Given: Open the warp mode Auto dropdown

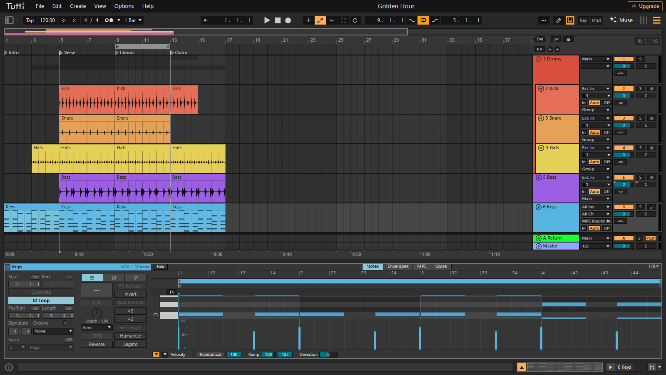Looking at the screenshot, I should pos(97,328).
